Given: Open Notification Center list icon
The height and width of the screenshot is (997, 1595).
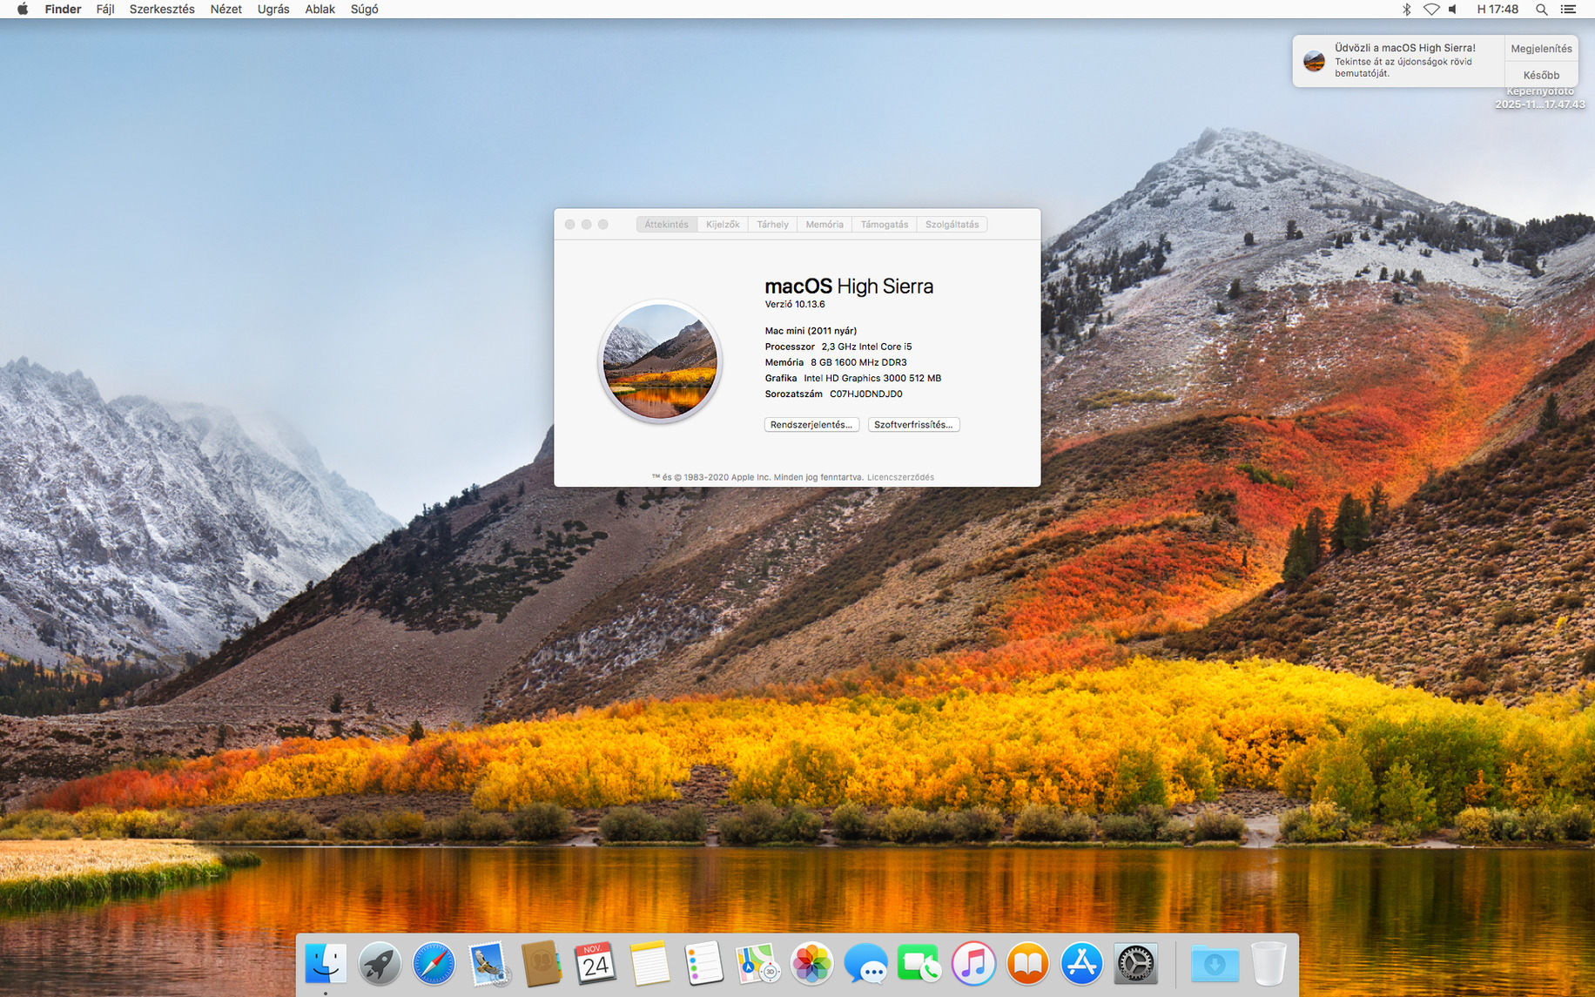Looking at the screenshot, I should [x=1569, y=10].
